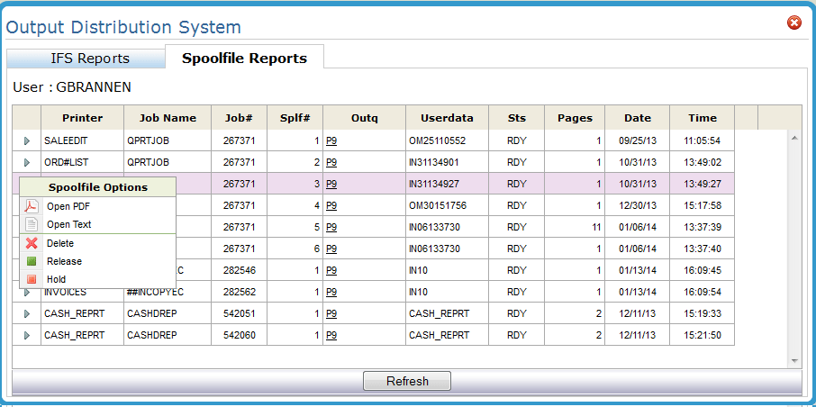Open the P9 outq link for SALEEDIT
816x407 pixels.
pyautogui.click(x=331, y=140)
